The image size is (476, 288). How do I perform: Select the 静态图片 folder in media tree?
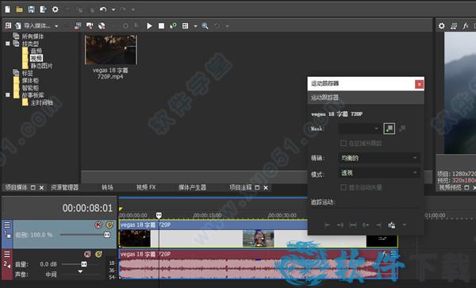pyautogui.click(x=41, y=66)
